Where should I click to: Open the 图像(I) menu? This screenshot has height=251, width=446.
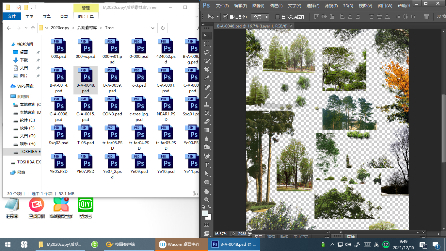coord(258,6)
